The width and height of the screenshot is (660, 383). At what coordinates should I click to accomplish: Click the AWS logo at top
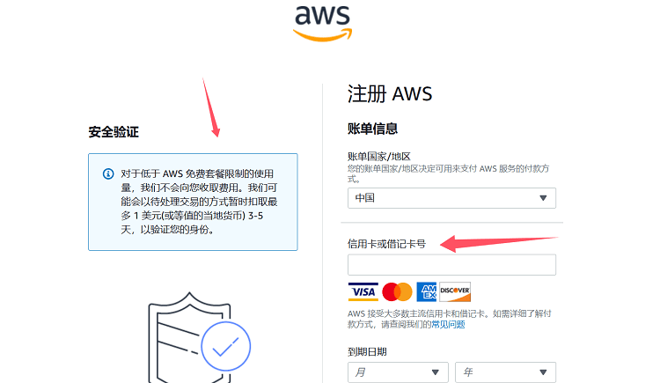[322, 23]
